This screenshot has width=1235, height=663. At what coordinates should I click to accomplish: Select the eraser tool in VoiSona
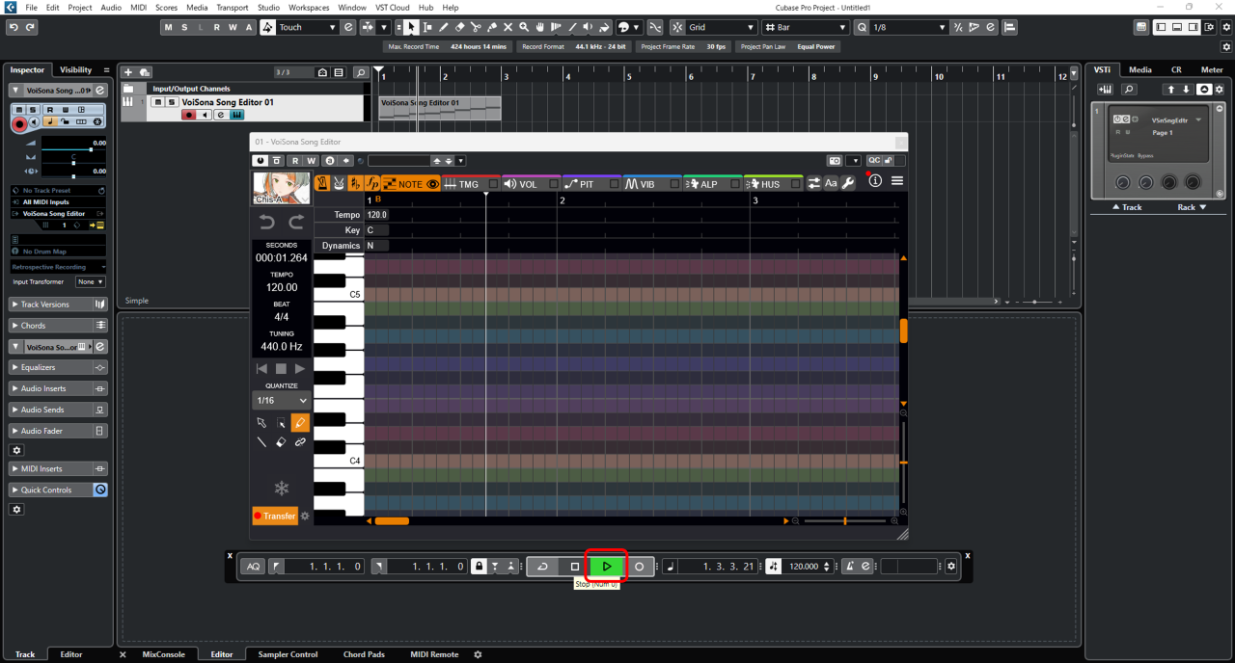coord(281,442)
